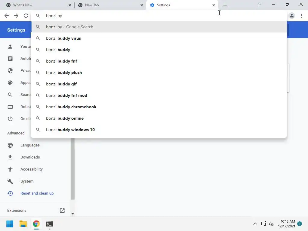
Task: Open On startup power icon
Action: coord(10,119)
